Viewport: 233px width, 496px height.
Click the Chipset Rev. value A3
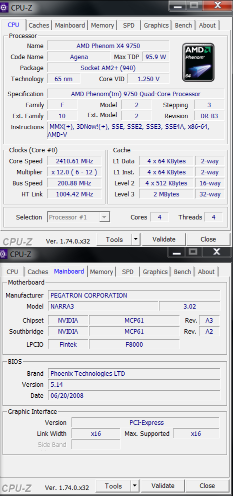[x=209, y=321]
